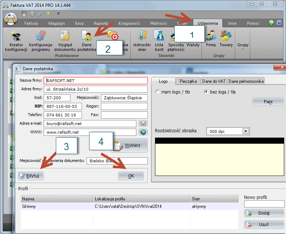Image resolution: width=286 pixels, height=234 pixels.
Task: Switch to the Pieczątka tab
Action: [x=188, y=81]
